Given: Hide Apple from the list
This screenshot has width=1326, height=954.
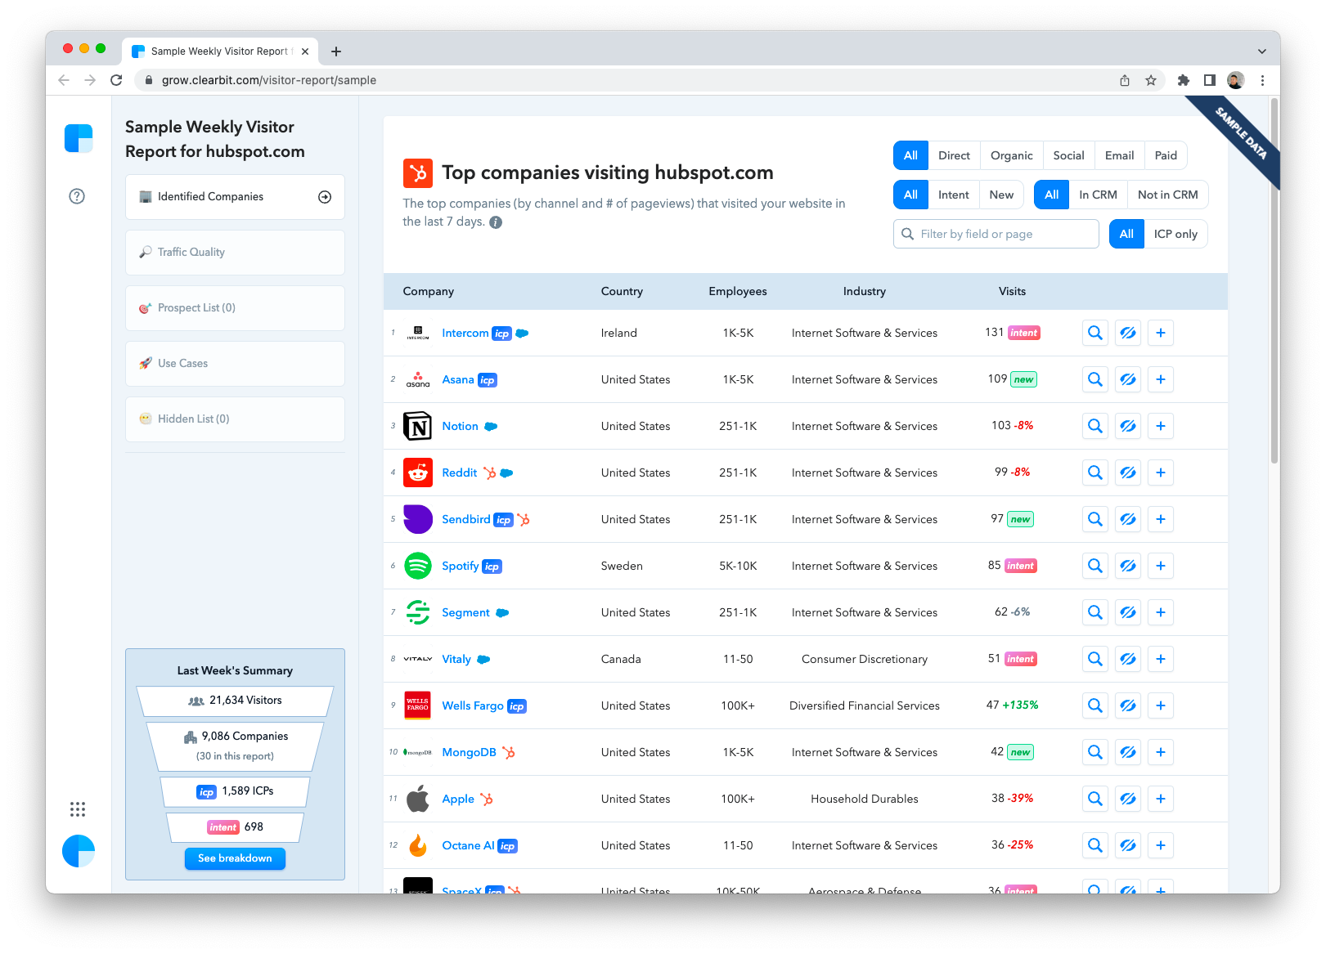Looking at the screenshot, I should pyautogui.click(x=1128, y=799).
